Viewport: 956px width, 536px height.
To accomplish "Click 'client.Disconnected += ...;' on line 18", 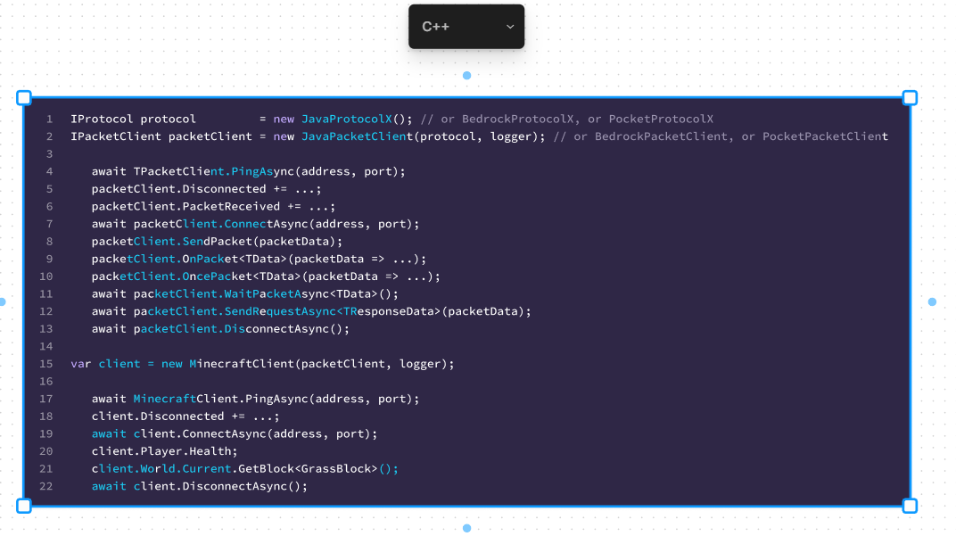I will pos(185,416).
